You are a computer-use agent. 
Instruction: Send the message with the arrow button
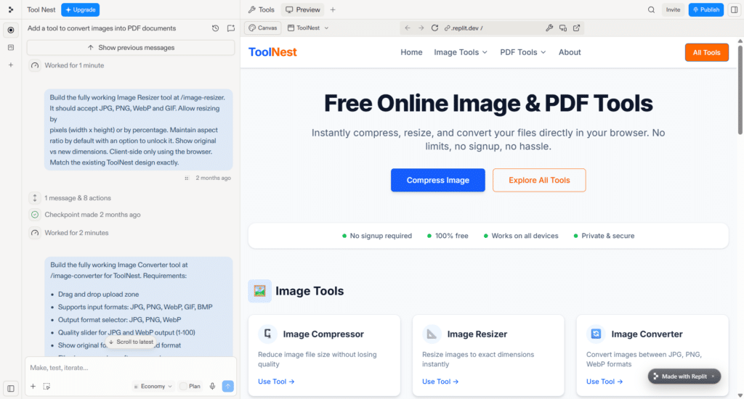click(x=227, y=386)
